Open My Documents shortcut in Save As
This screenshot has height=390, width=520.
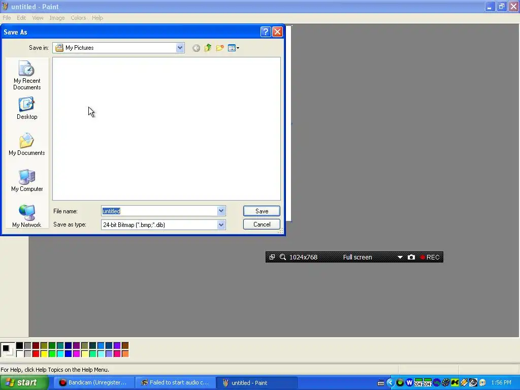point(27,144)
